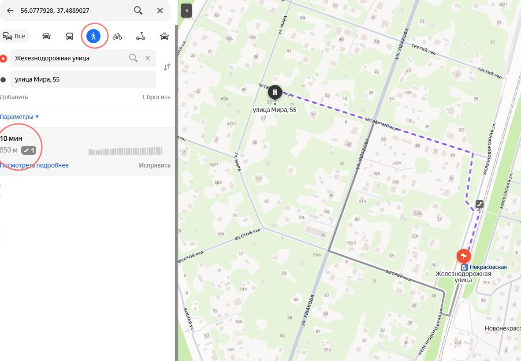Select the 'Все' all-transport tab
Screen dimensions: 521x361
tap(14, 36)
